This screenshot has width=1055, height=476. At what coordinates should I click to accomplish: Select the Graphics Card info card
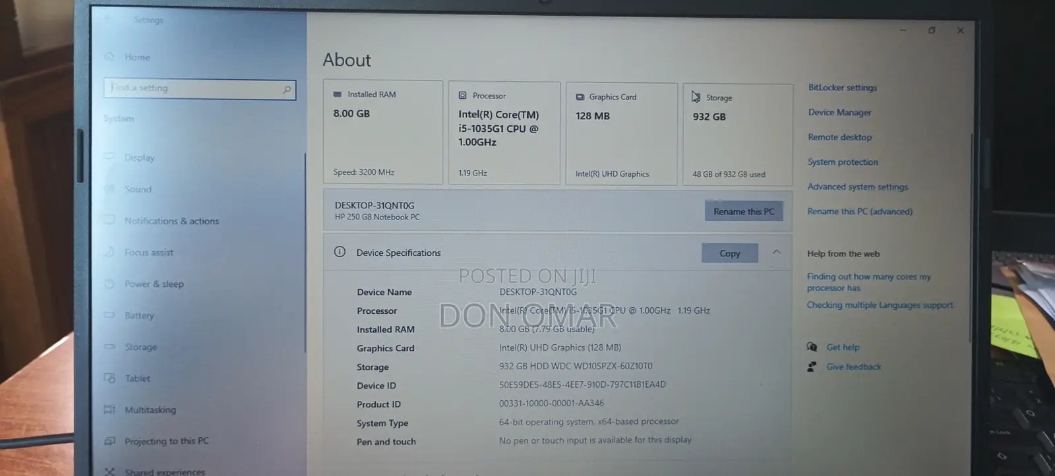tap(621, 134)
